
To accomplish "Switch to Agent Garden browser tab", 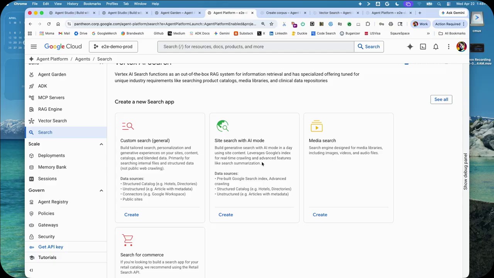I will [177, 13].
